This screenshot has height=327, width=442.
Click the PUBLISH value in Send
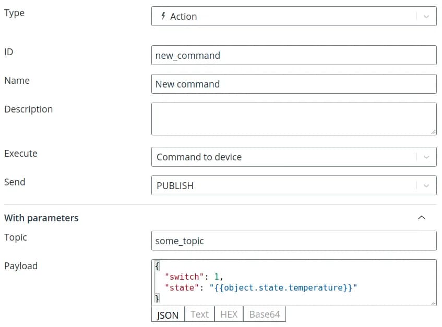point(175,185)
